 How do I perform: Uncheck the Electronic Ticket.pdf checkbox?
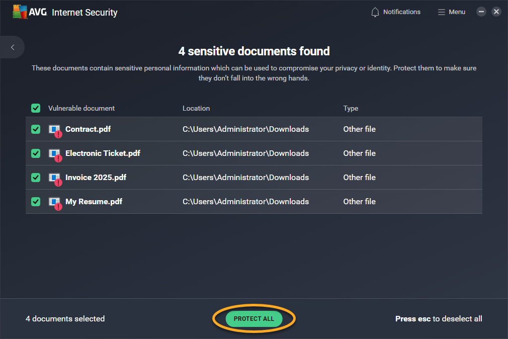tap(36, 153)
